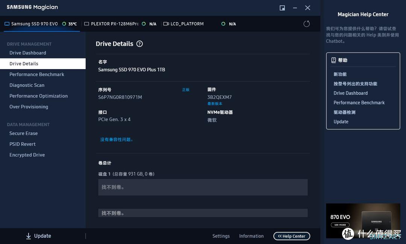
Task: Open Settings in the bottom bar
Action: pos(221,236)
